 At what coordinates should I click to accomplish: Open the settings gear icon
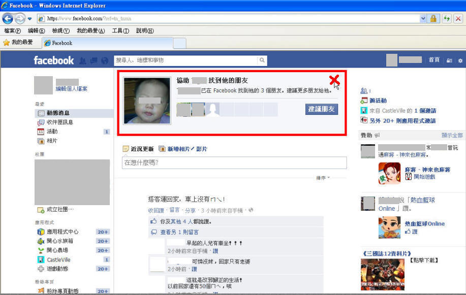click(x=460, y=60)
